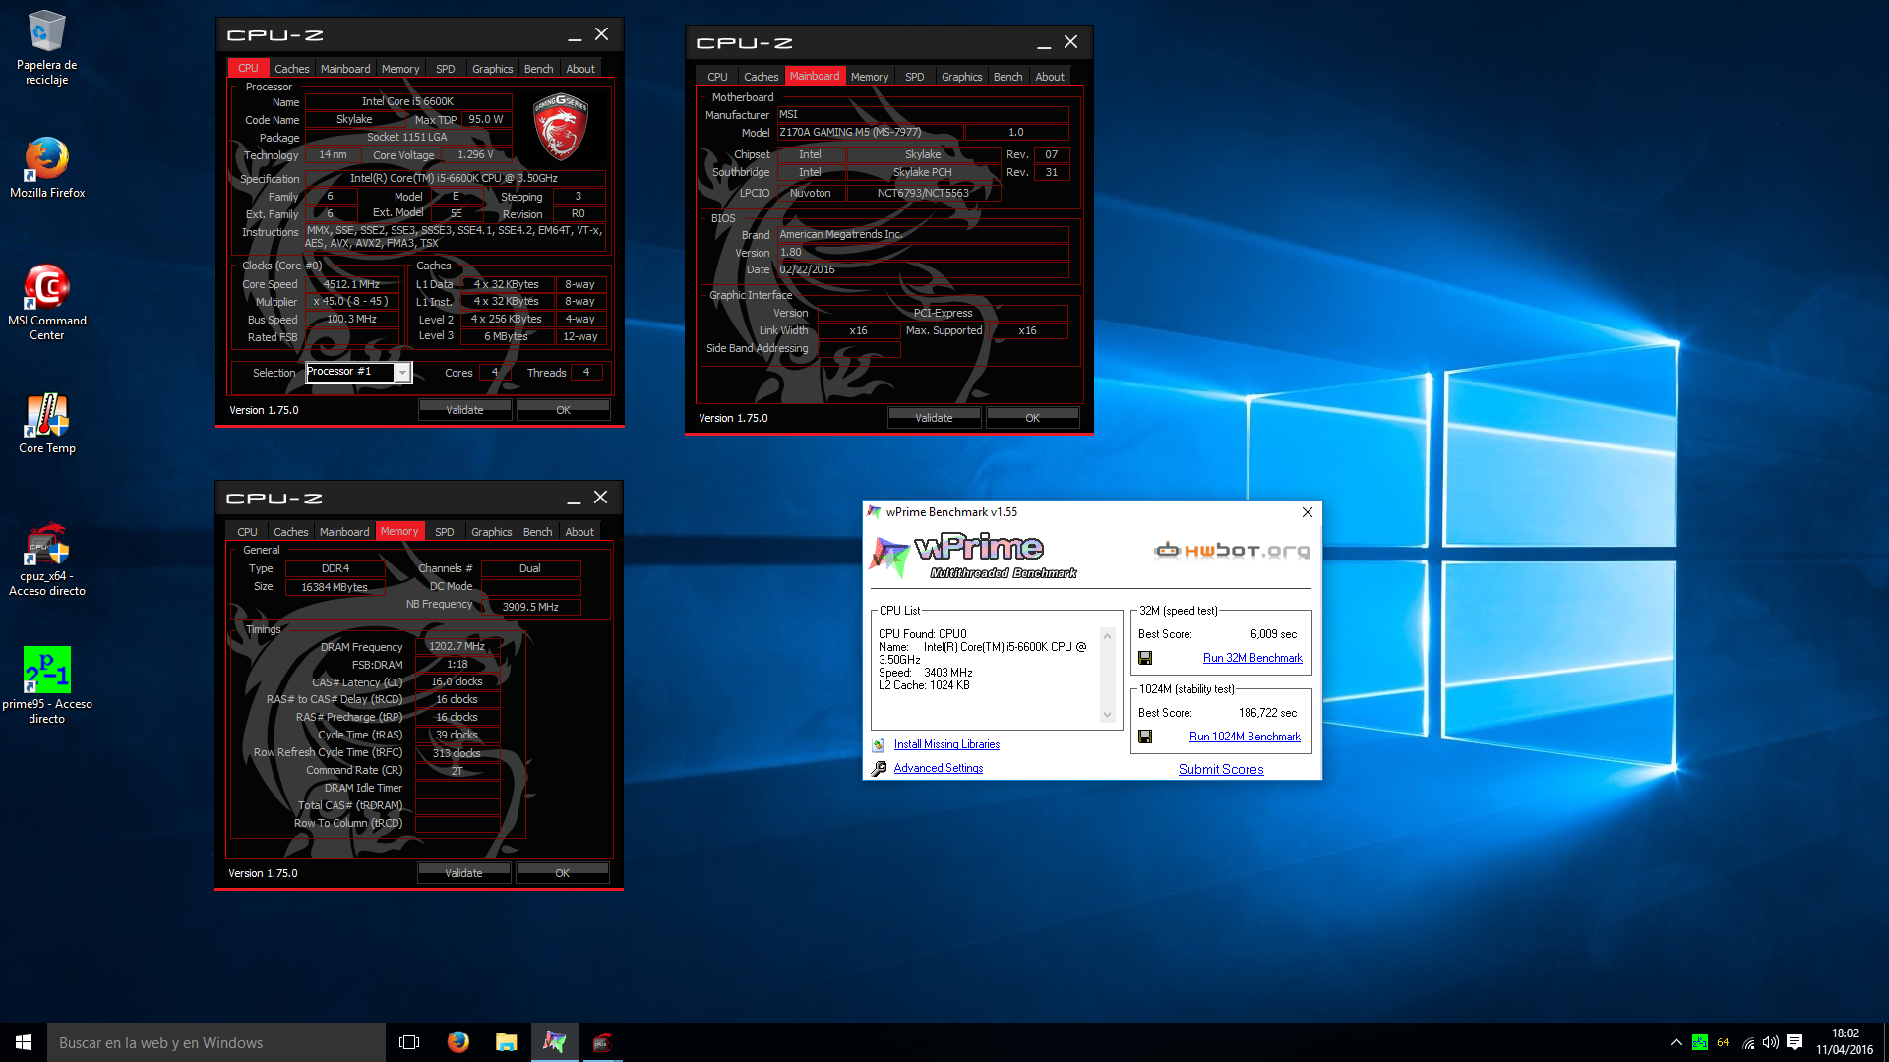Open the volume tray icon

tap(1771, 1042)
